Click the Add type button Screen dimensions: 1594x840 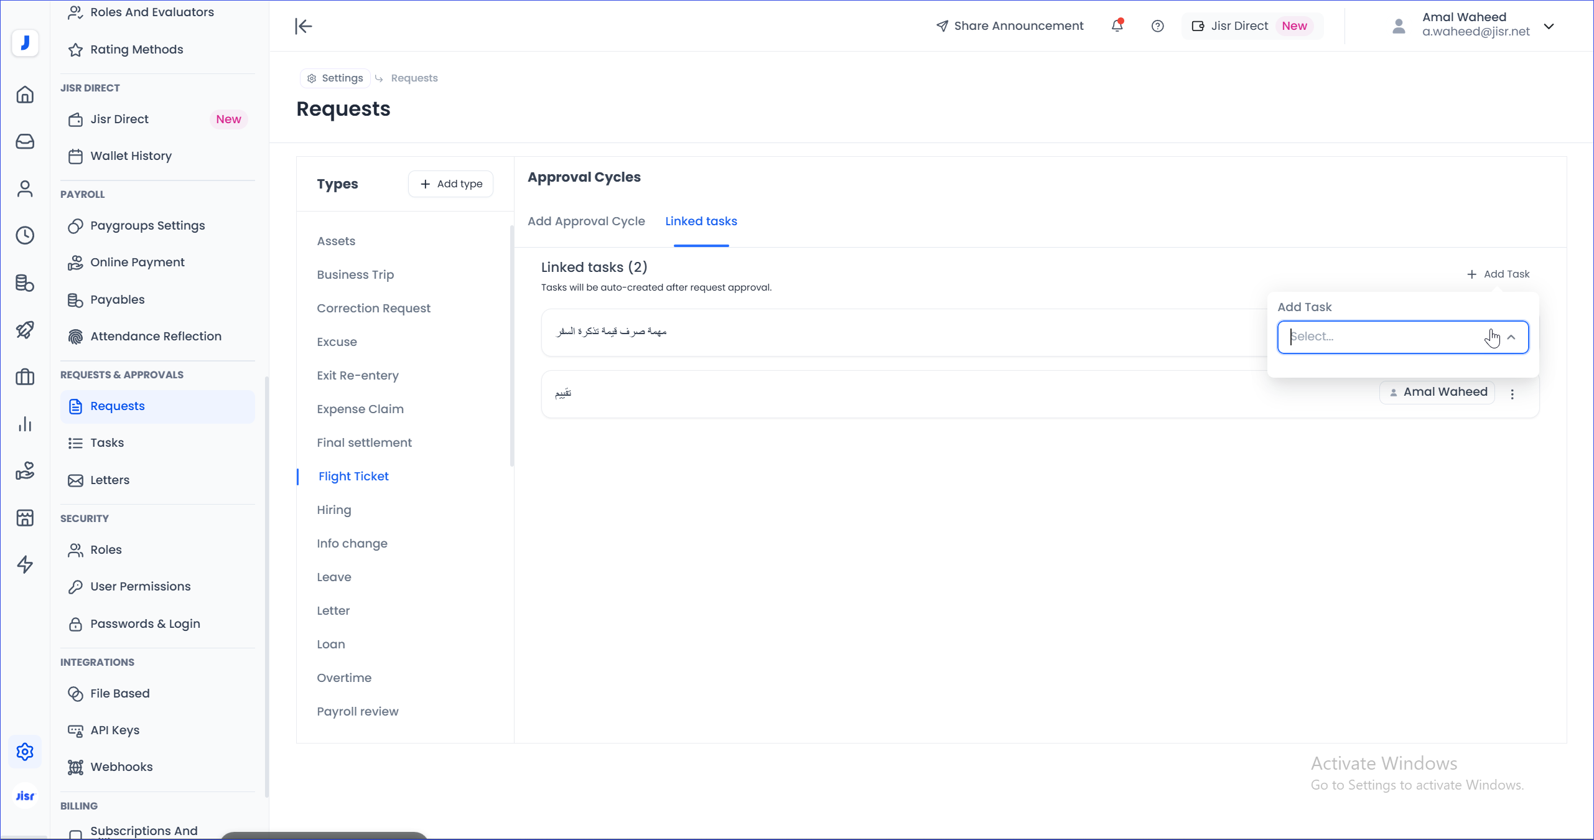click(x=451, y=184)
